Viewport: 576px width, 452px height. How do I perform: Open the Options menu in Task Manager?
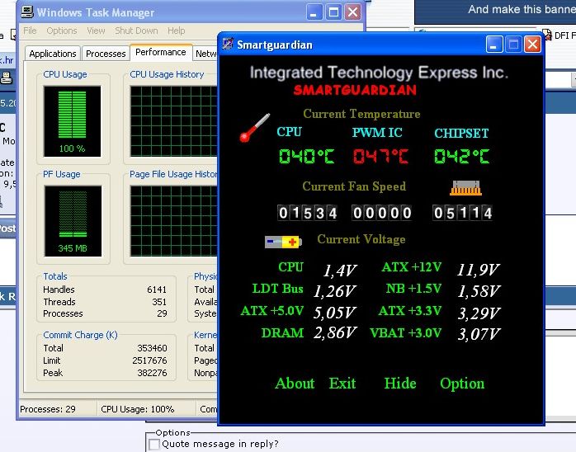coord(62,31)
